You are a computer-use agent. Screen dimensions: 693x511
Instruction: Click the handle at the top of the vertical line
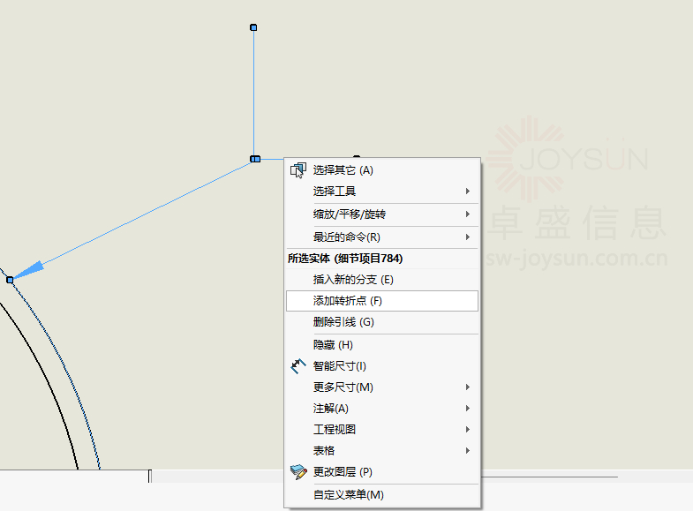(x=253, y=28)
